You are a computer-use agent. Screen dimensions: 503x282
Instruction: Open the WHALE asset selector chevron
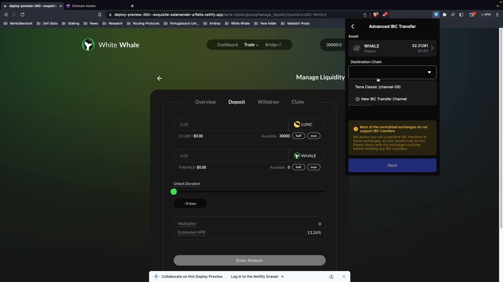click(432, 48)
